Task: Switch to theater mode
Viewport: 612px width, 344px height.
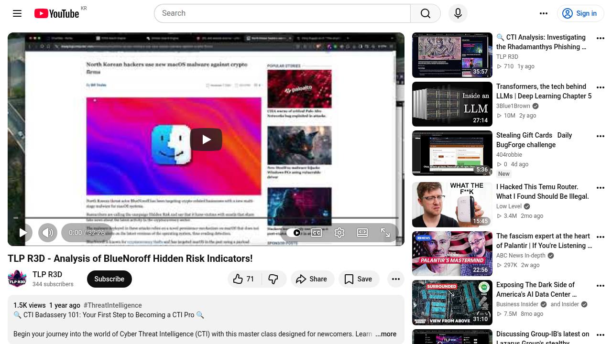Action: (362, 233)
